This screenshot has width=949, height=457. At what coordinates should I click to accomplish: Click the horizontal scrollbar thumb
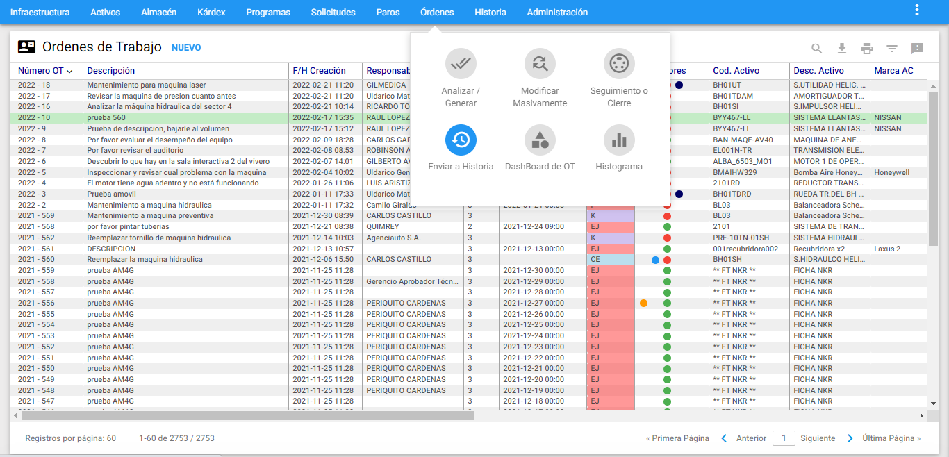tap(247, 415)
